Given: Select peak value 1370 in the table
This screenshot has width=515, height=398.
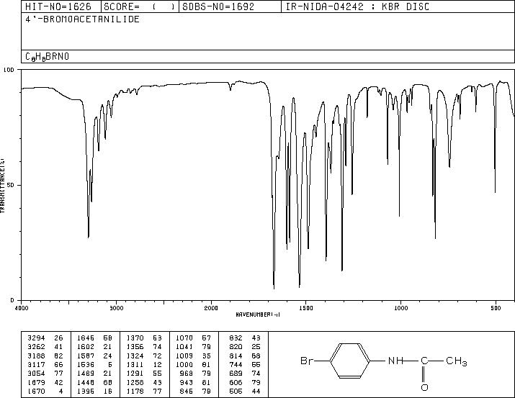Looking at the screenshot, I should click(135, 338).
